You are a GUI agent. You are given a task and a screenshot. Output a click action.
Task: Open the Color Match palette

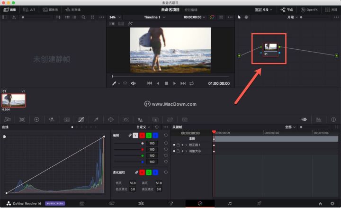click(22, 119)
